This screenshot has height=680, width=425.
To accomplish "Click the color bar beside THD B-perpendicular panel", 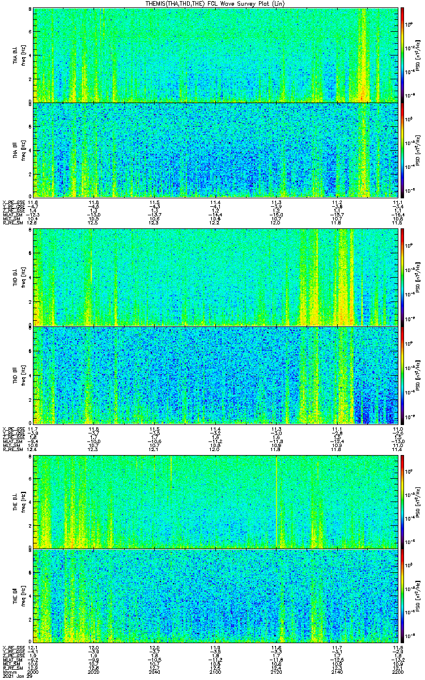I will click(402, 278).
